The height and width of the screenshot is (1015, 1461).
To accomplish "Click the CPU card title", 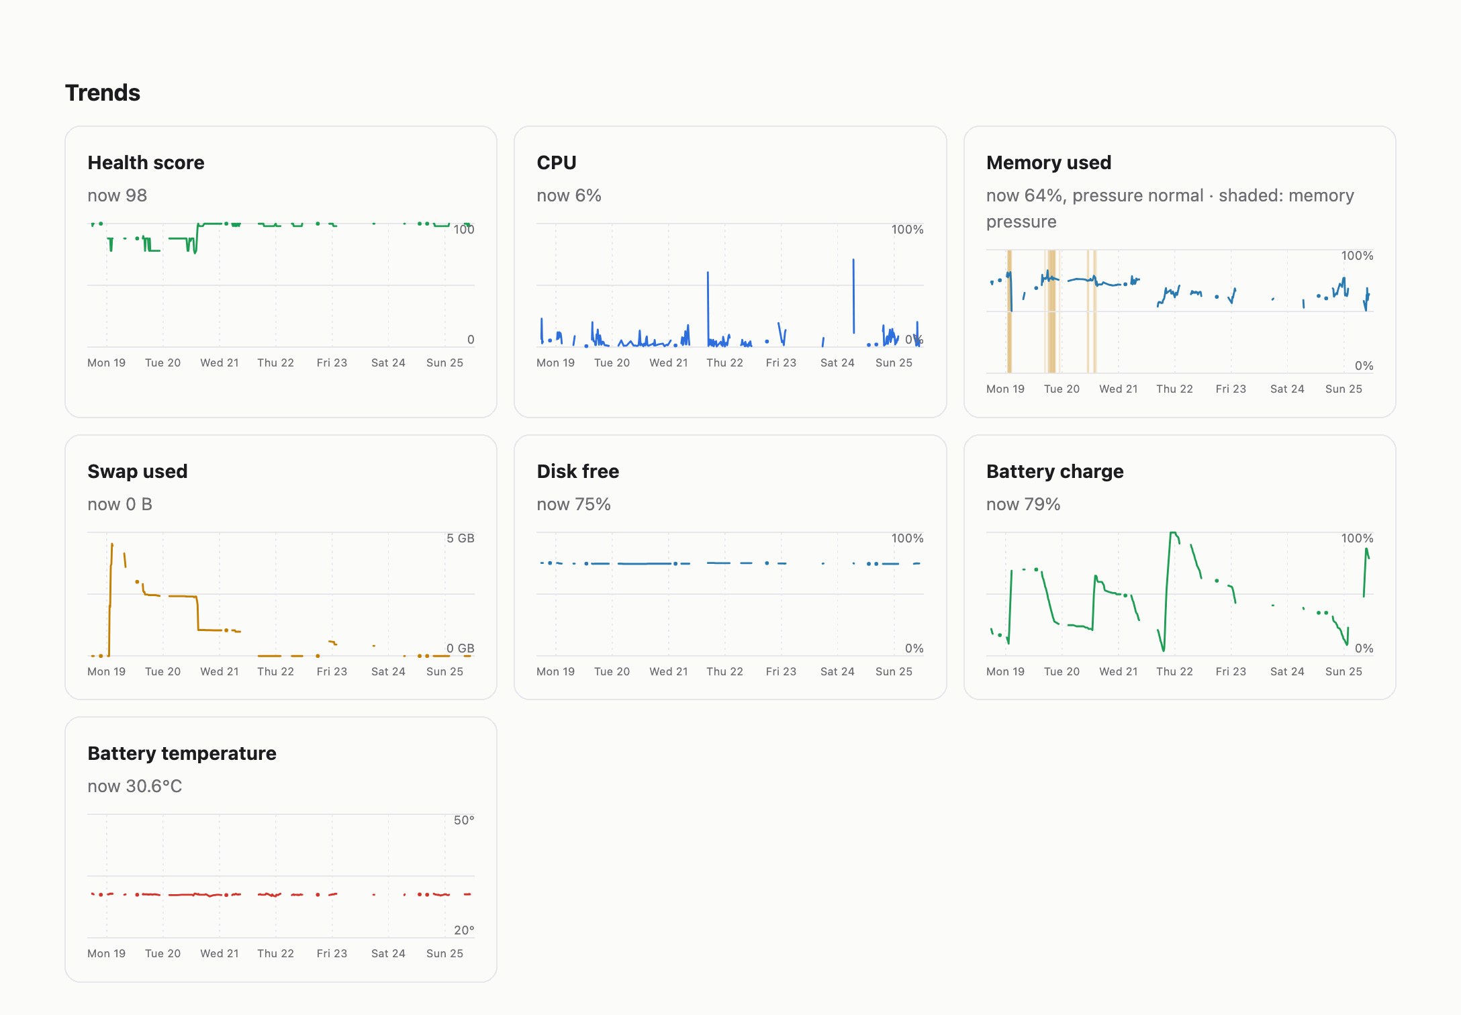I will point(557,162).
